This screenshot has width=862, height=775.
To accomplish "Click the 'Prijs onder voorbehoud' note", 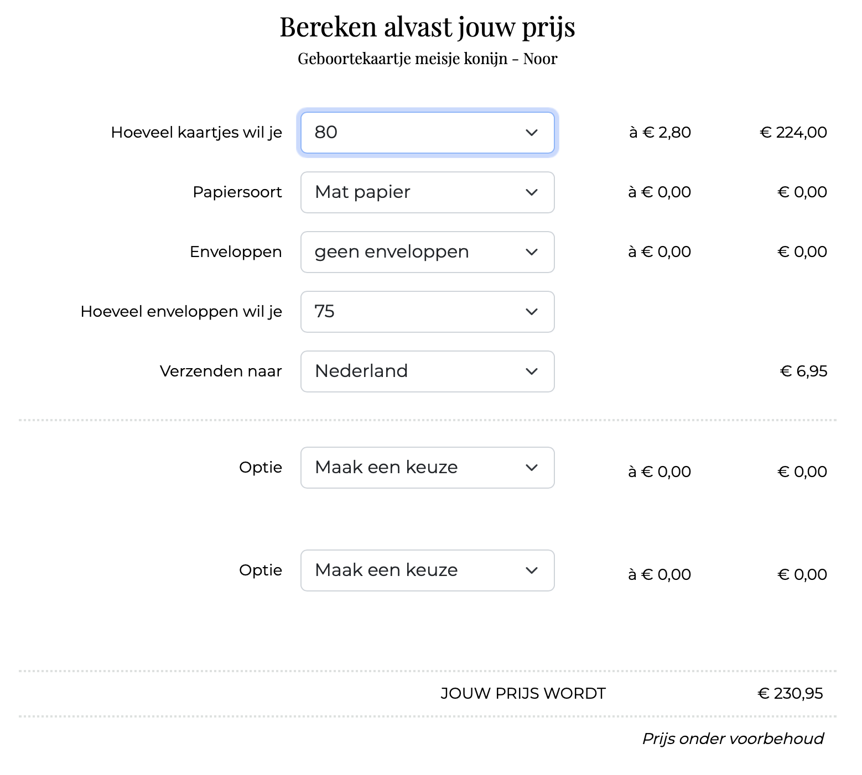I will [733, 739].
